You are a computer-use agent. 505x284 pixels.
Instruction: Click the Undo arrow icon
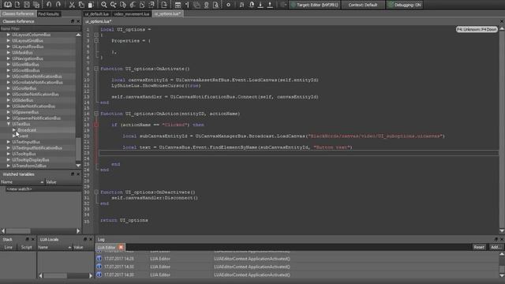click(49, 5)
